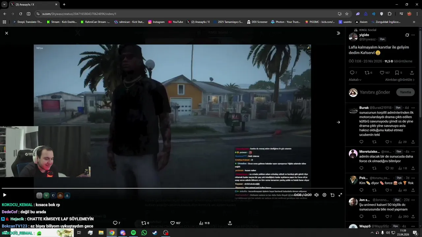This screenshot has width=422, height=237.
Task: Open the notification center in the system tray
Action: 415,233
